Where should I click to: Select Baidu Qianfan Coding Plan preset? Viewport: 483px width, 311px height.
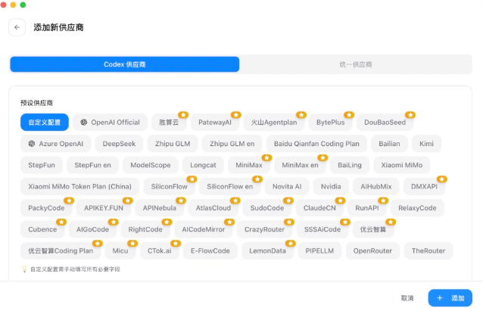(x=316, y=144)
